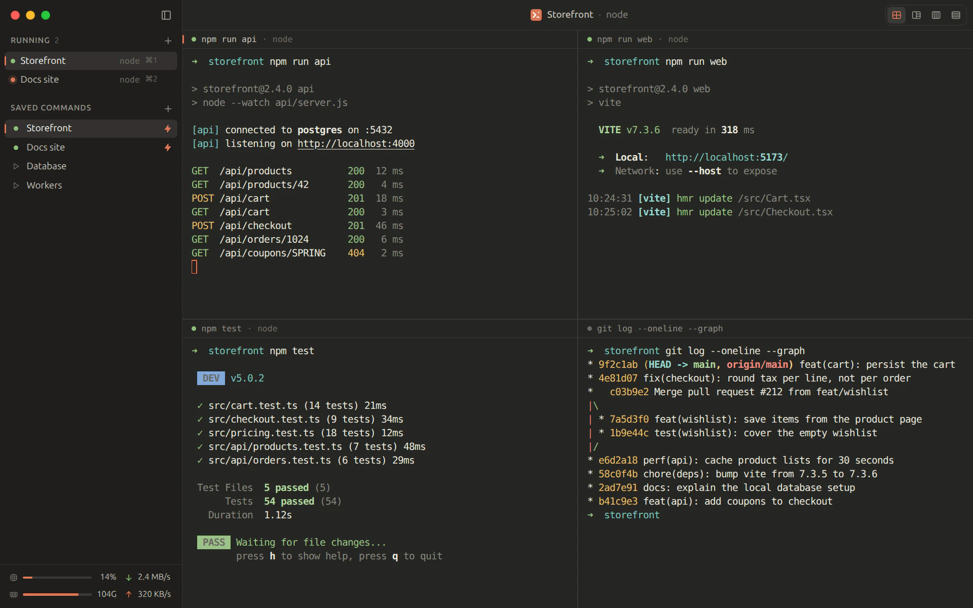Screen dimensions: 973x608
Task: Click the hmr update /src/Cart.tsx line
Action: pos(699,198)
